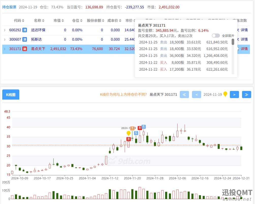The height and width of the screenshot is (204, 255).
Task: Expand the 301171 易点天下 row
Action: [5, 49]
